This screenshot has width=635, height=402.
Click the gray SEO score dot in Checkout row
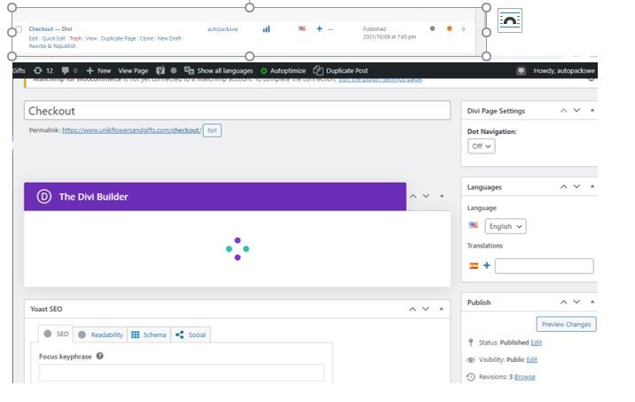tap(433, 28)
